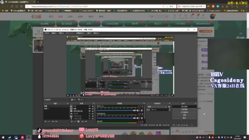Mute the 视频采集设备 mixer channel speaker icon

pos(138,118)
